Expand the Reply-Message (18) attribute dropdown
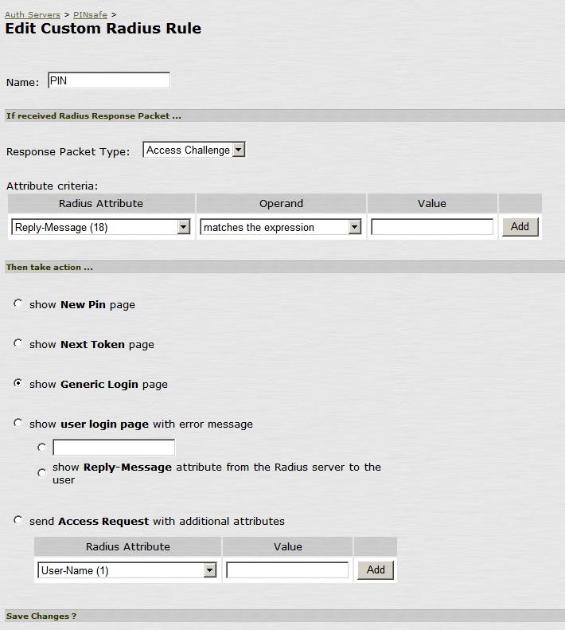565x630 pixels. pos(101,228)
